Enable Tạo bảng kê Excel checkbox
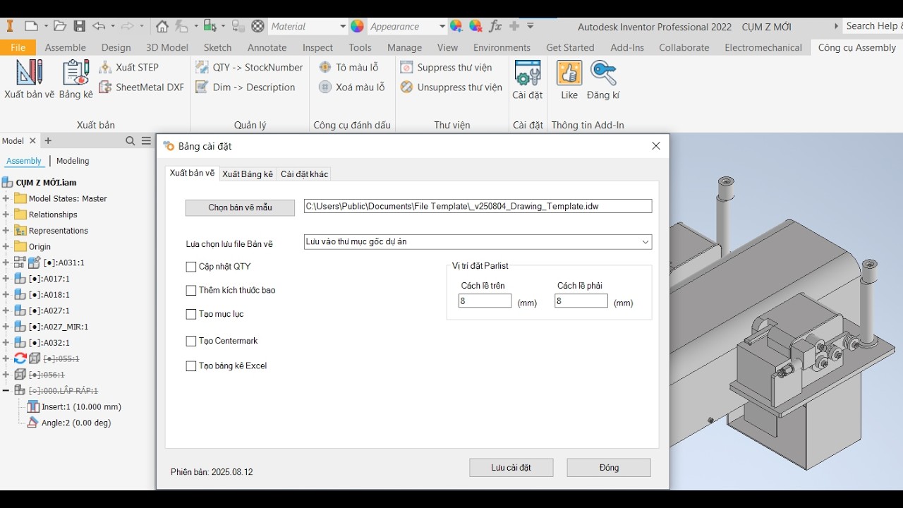The width and height of the screenshot is (903, 508). [x=191, y=366]
